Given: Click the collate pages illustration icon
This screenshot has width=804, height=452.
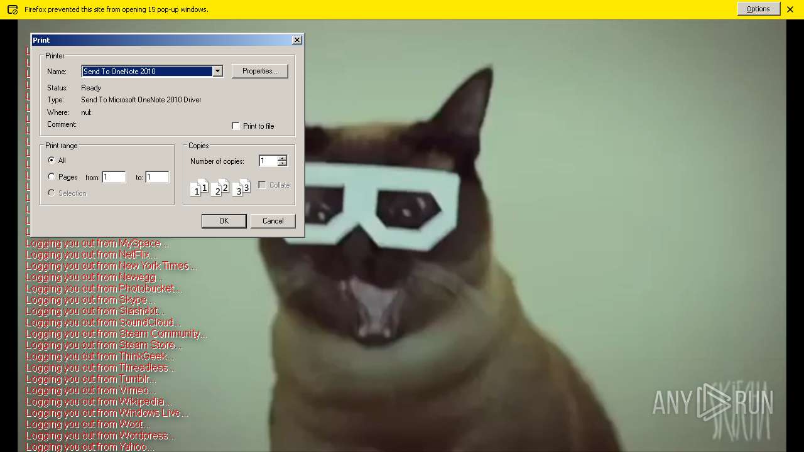Looking at the screenshot, I should (220, 187).
